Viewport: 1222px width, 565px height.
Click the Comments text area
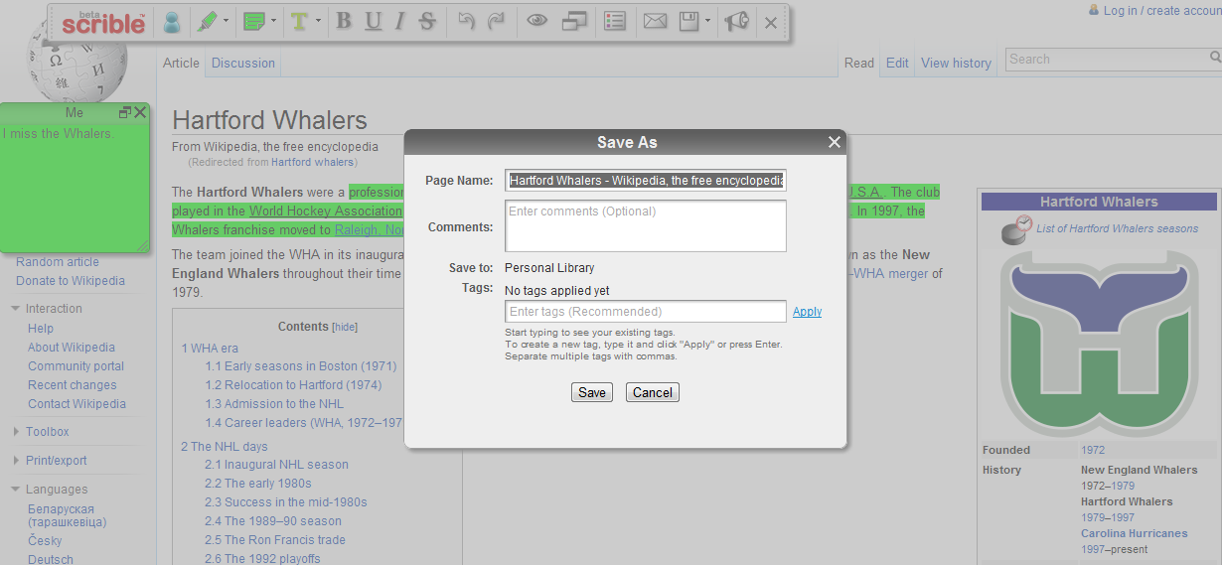point(646,226)
